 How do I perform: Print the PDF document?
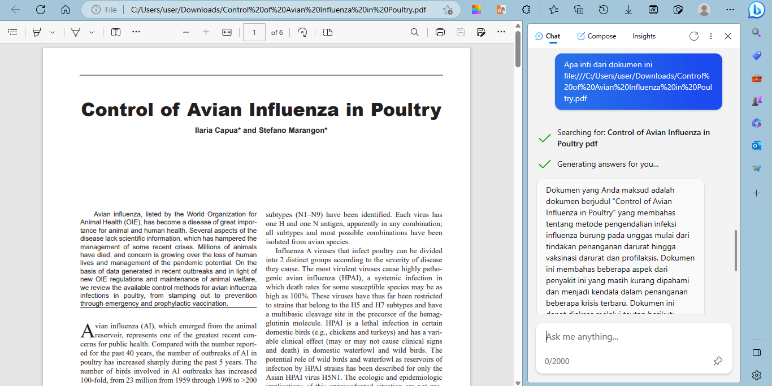pyautogui.click(x=440, y=32)
